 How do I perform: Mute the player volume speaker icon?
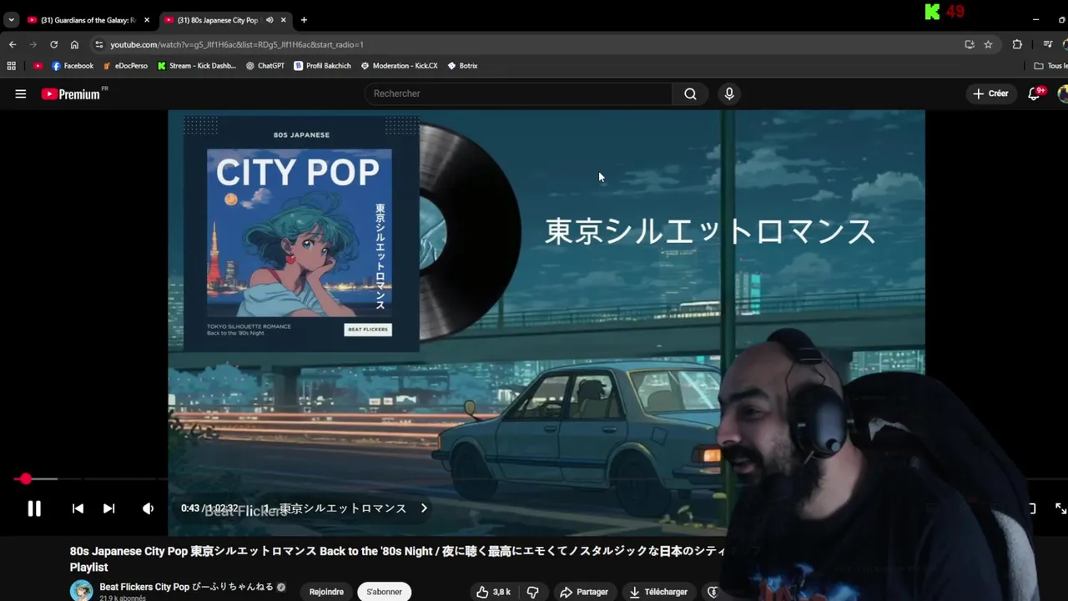point(148,508)
